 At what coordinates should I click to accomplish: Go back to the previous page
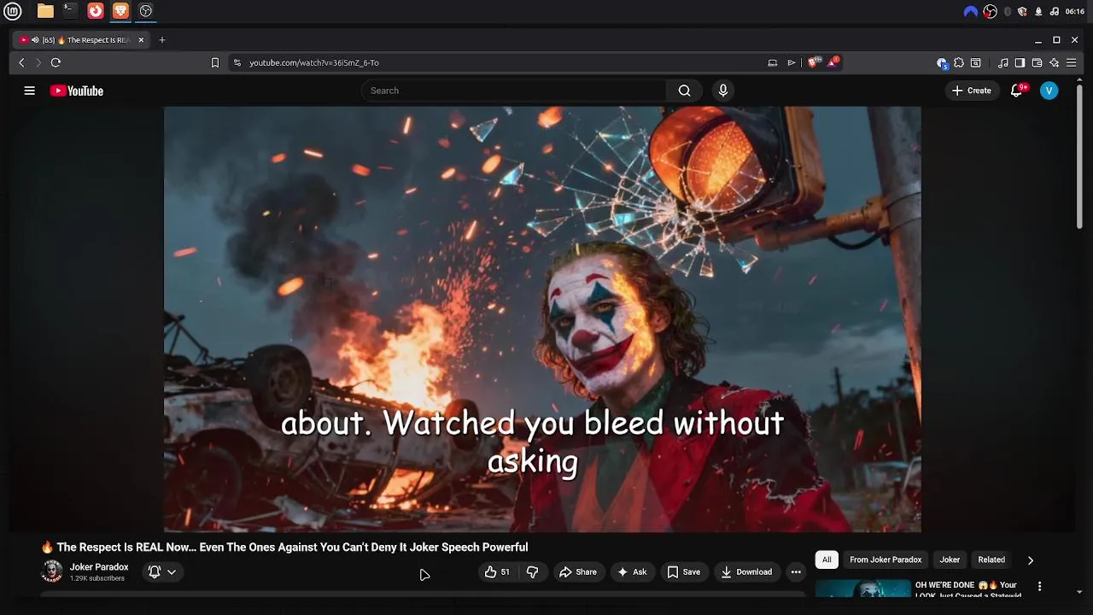(x=22, y=62)
